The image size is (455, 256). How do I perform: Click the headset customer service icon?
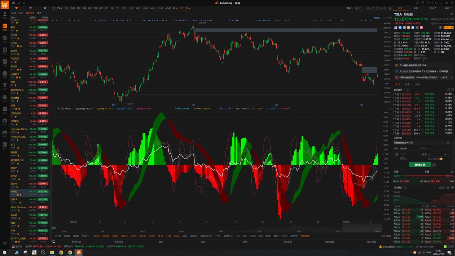[417, 3]
